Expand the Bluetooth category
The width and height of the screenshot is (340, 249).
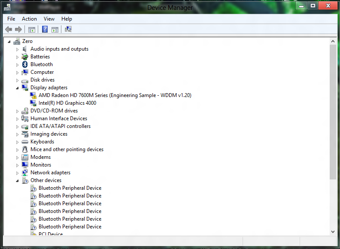click(x=17, y=65)
